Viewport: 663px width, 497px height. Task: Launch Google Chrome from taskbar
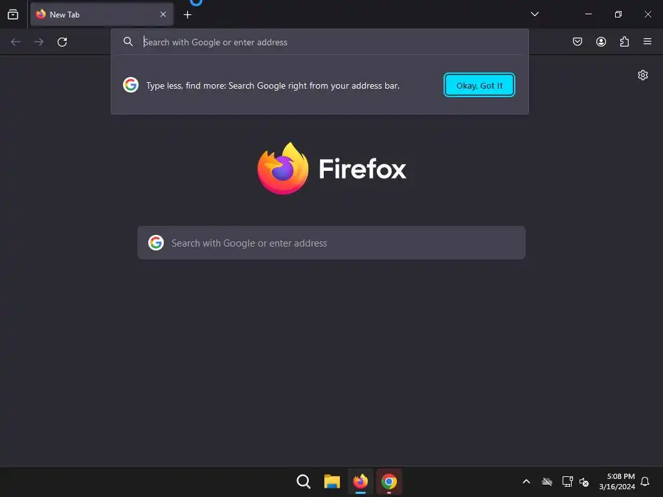click(x=388, y=481)
